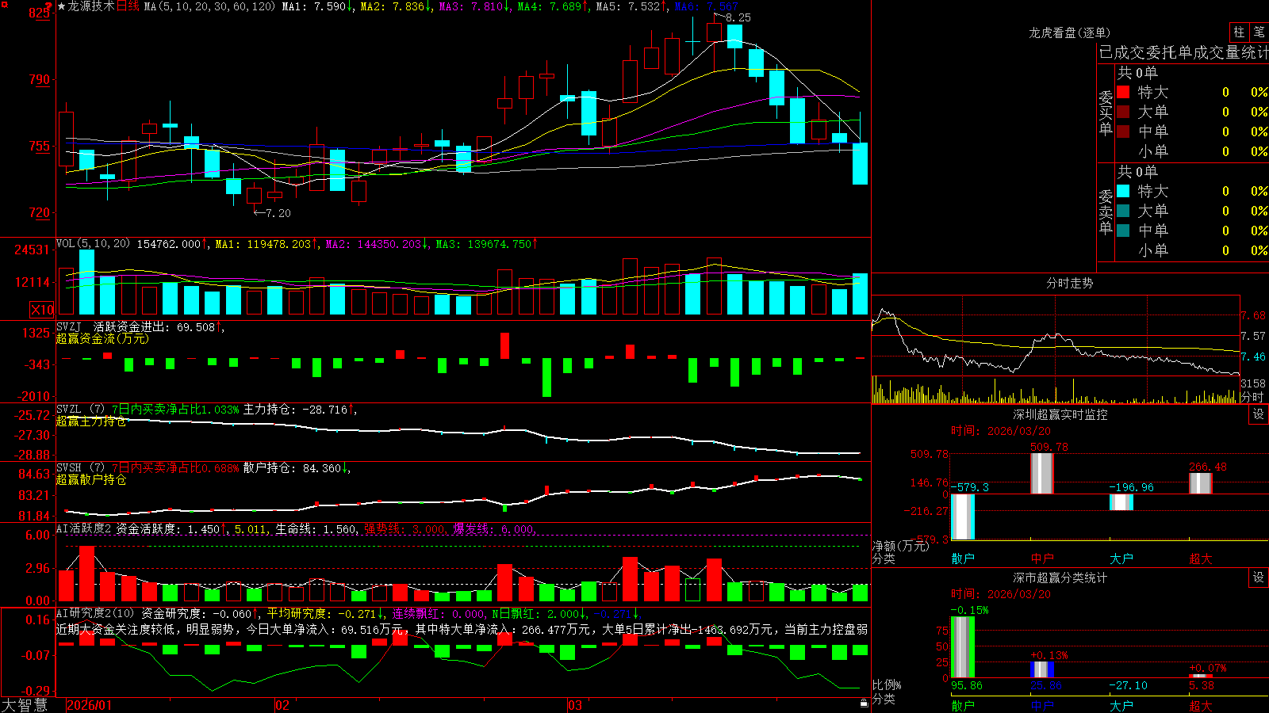This screenshot has height=713, width=1269.
Task: Click the 龙虎看盘(逐单) panel title
Action: (1069, 32)
